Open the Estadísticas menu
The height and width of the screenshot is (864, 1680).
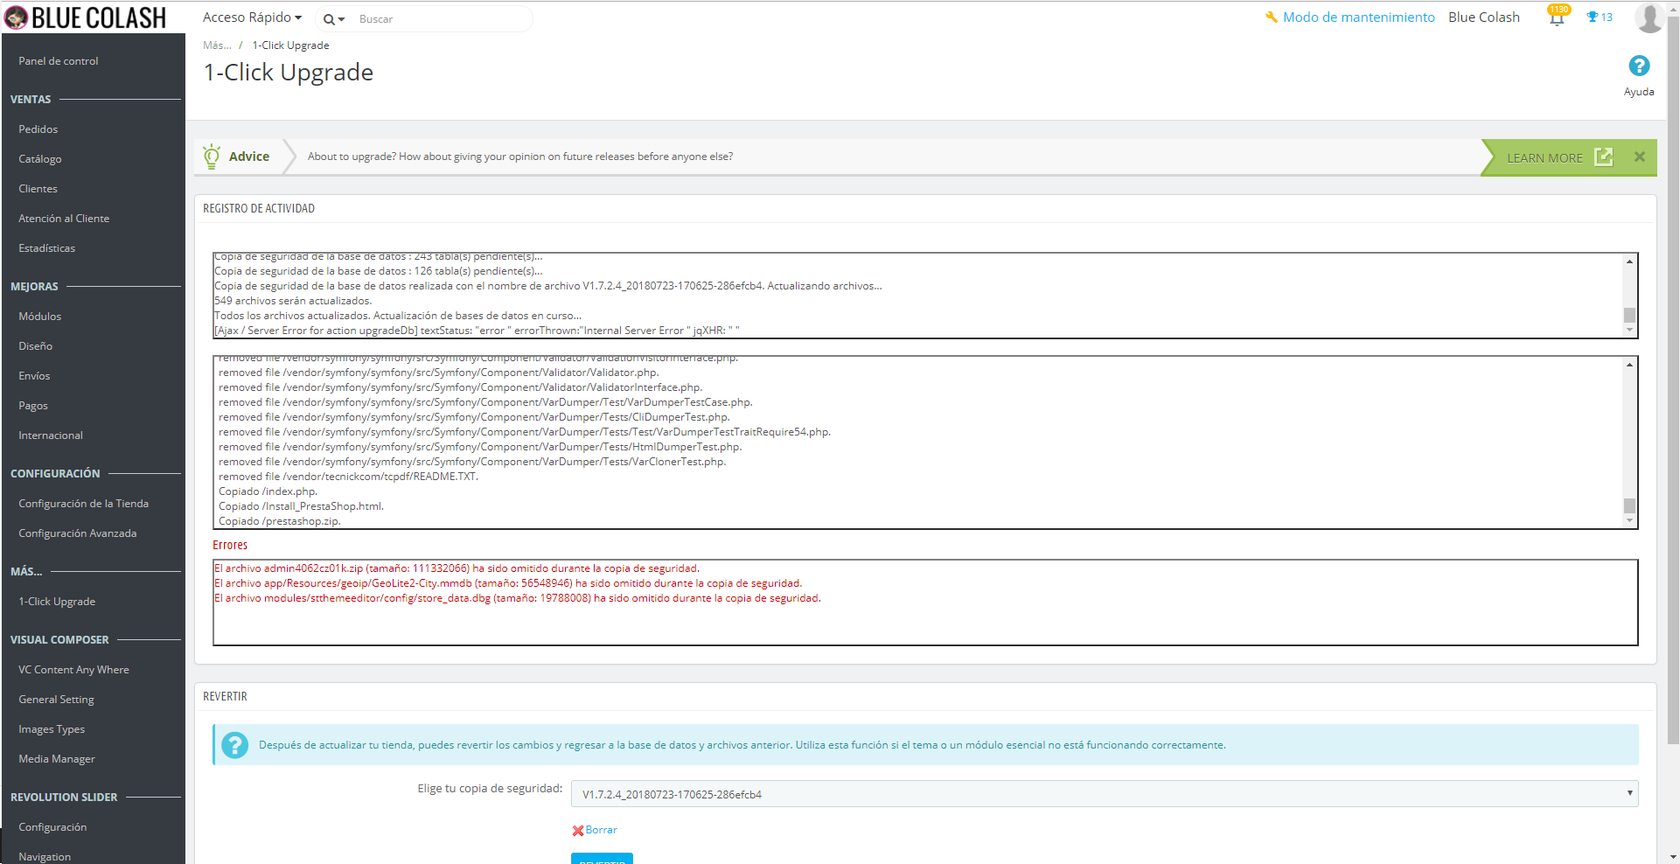click(x=47, y=248)
